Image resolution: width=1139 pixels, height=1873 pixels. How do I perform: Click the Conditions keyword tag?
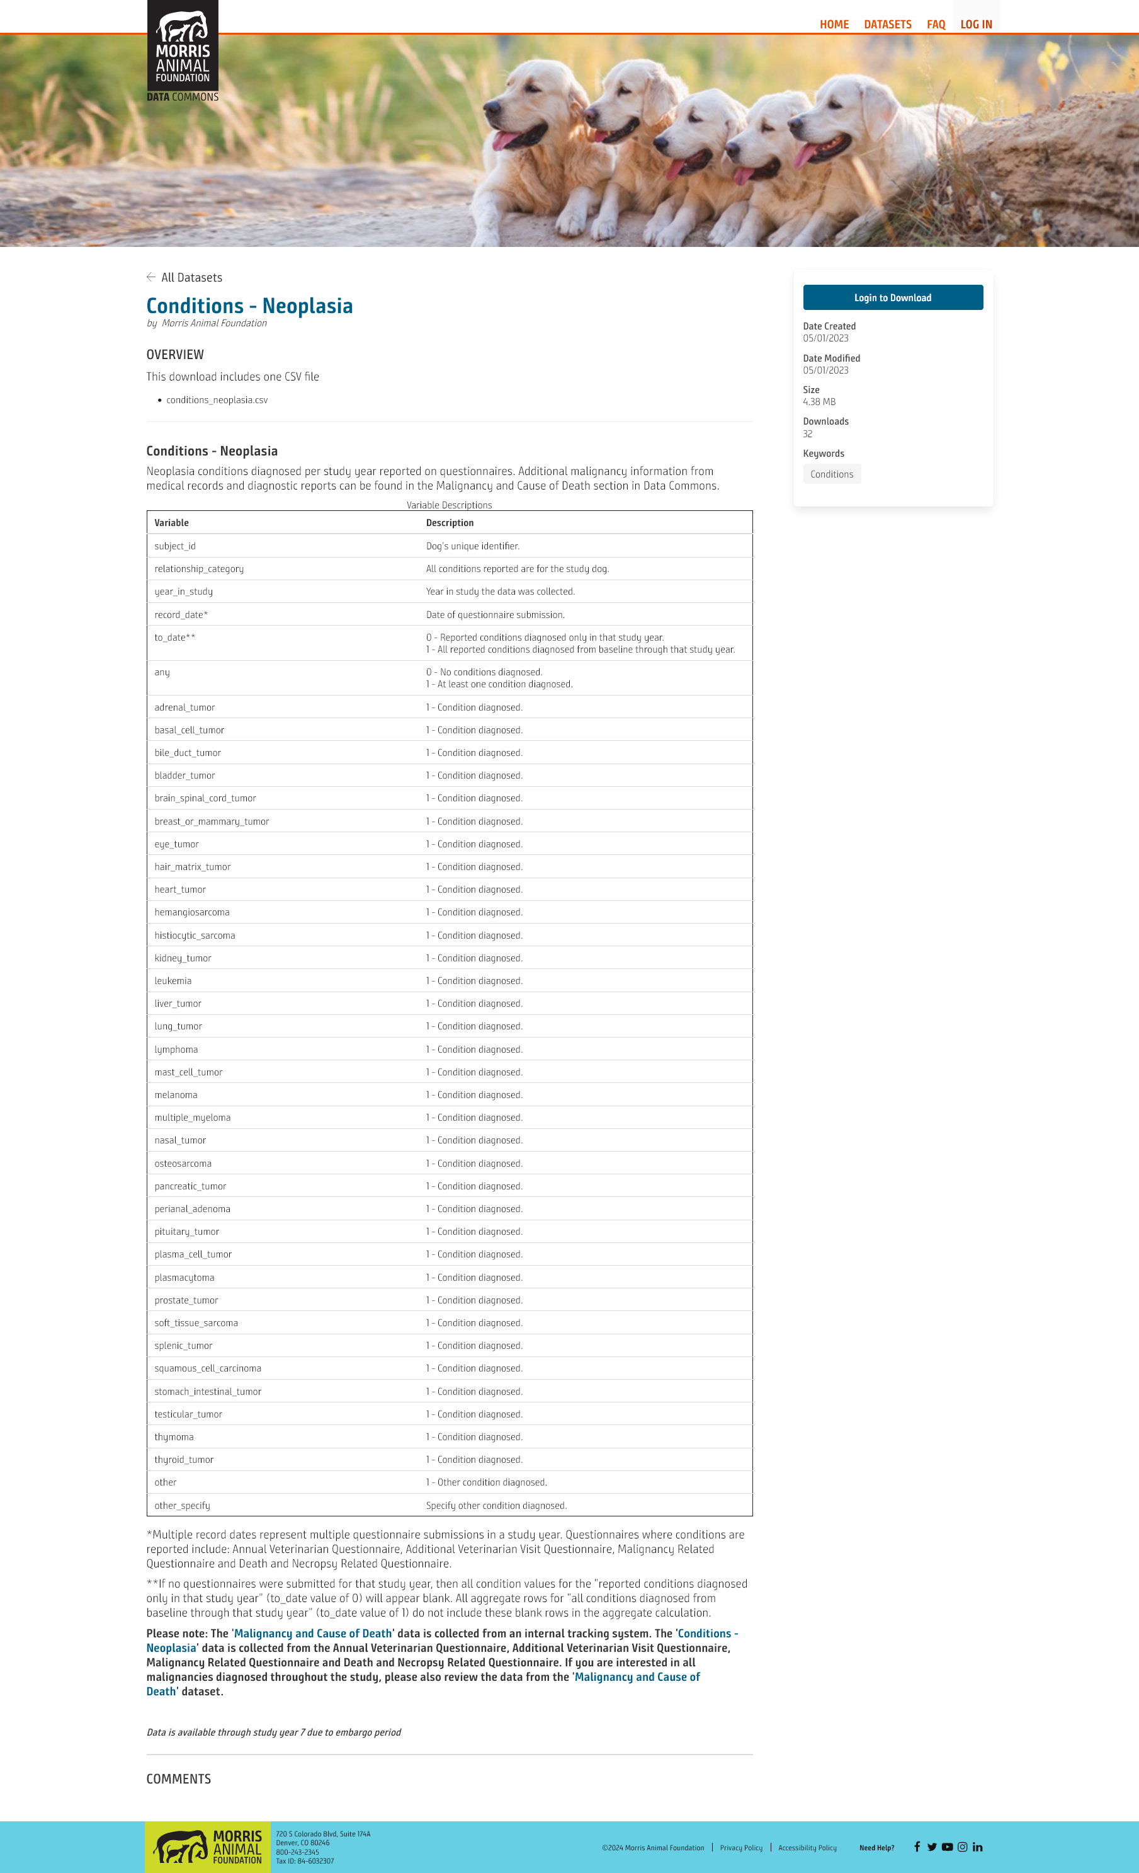tap(832, 474)
